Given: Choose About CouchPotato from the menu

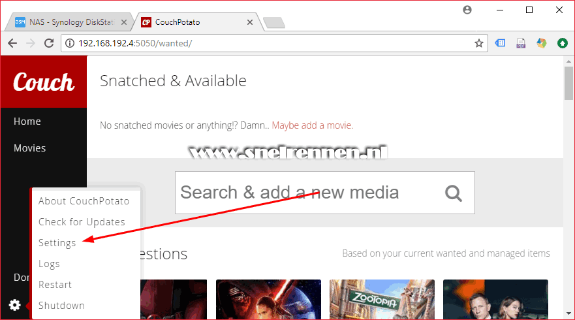Looking at the screenshot, I should [x=84, y=201].
